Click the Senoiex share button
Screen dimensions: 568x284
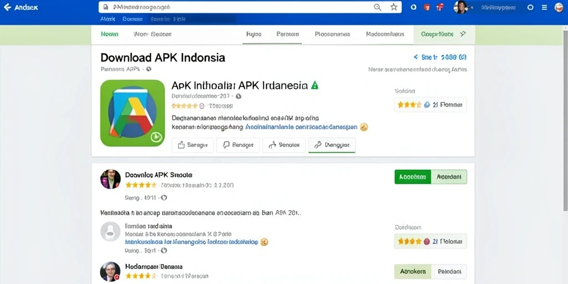coord(284,145)
